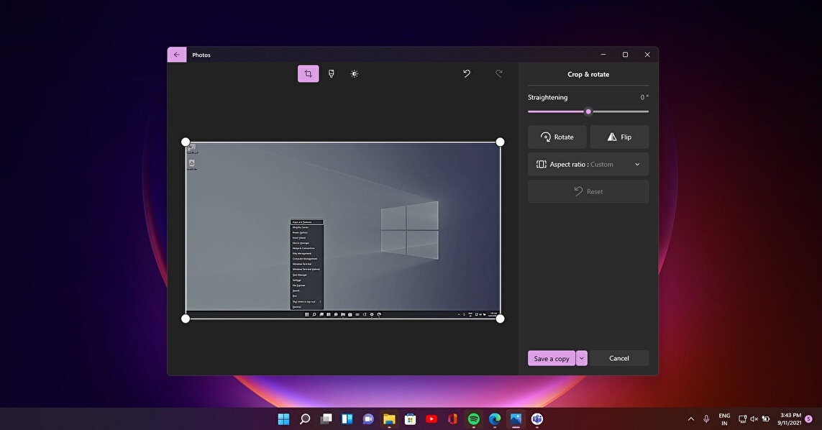Rotate the image
The image size is (822, 430).
coord(557,137)
